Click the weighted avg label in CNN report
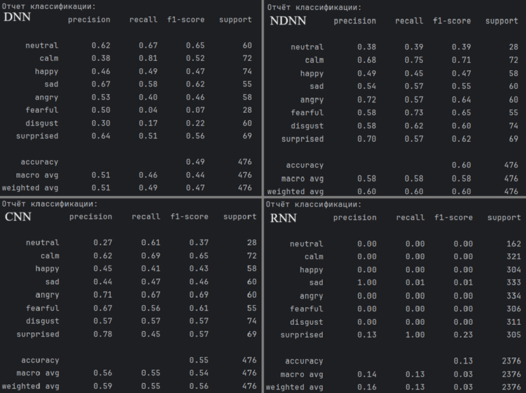 tap(30, 386)
